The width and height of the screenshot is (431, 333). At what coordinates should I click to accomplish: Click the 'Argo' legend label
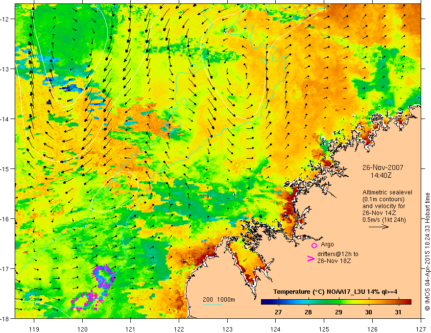pyautogui.click(x=327, y=244)
